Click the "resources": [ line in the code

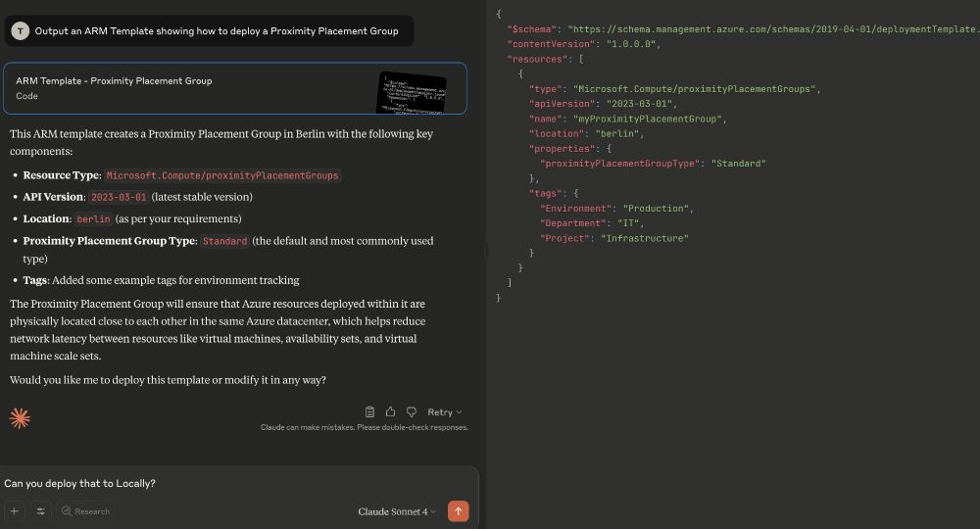(x=546, y=60)
